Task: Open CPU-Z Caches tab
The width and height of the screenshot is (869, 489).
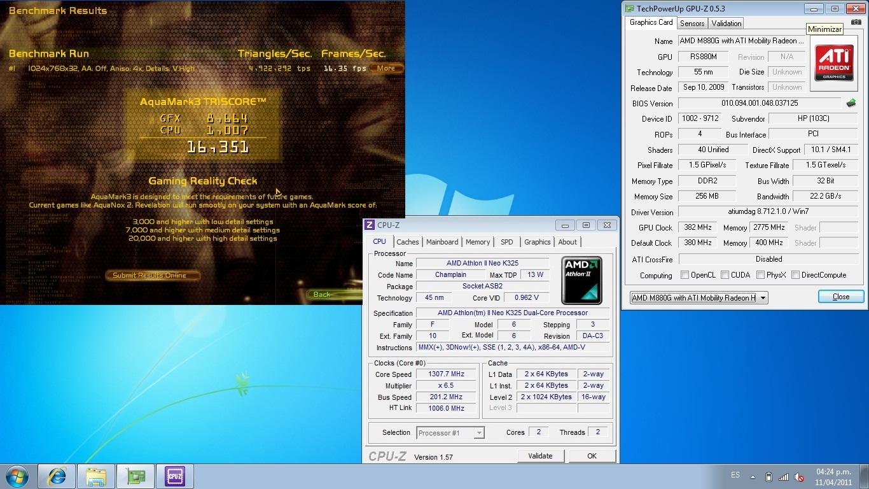Action: [x=408, y=242]
